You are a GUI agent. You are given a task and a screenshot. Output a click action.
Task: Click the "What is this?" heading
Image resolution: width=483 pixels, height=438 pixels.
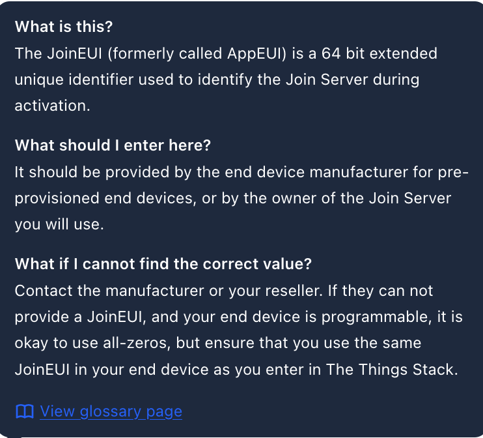[64, 27]
